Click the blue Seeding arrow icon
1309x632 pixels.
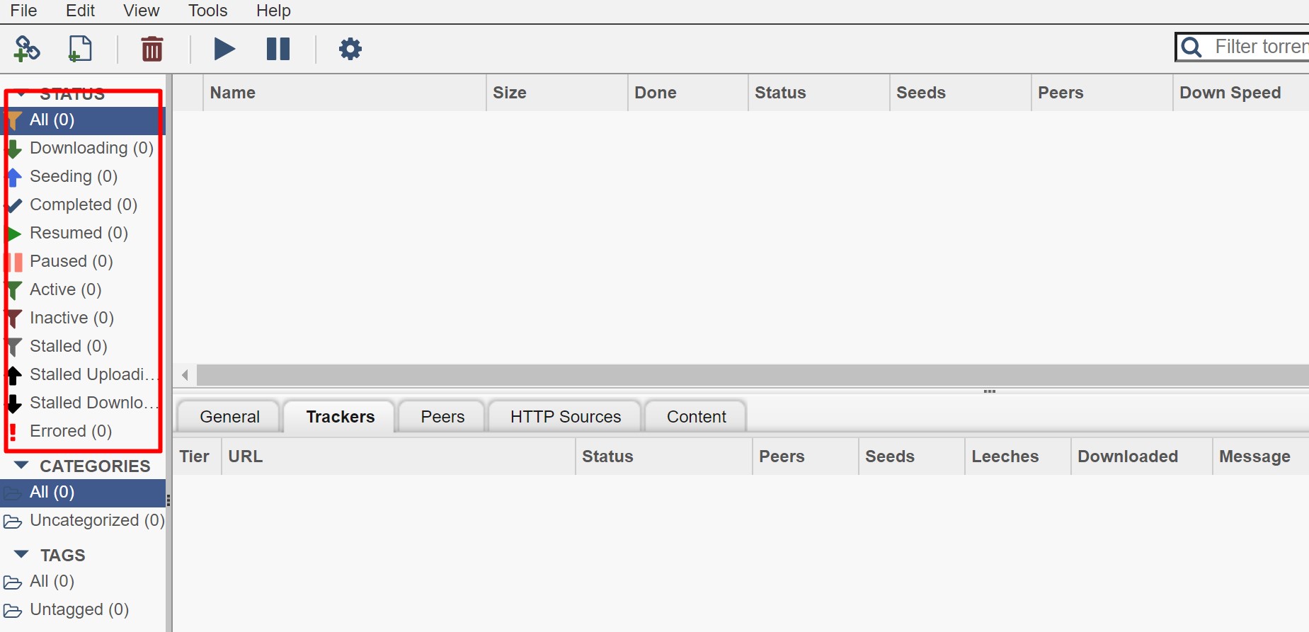coord(13,178)
